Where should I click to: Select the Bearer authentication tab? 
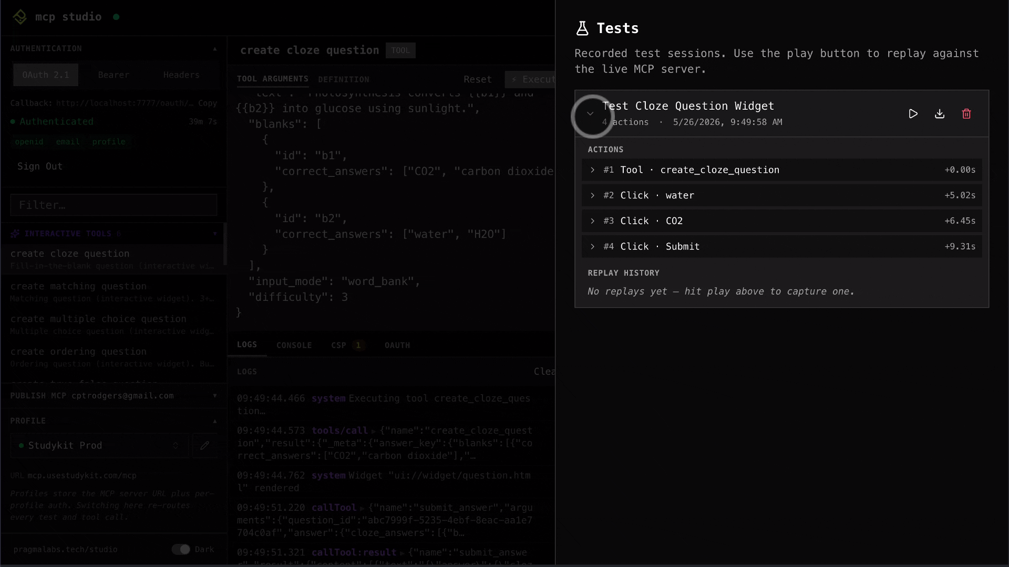pyautogui.click(x=114, y=75)
